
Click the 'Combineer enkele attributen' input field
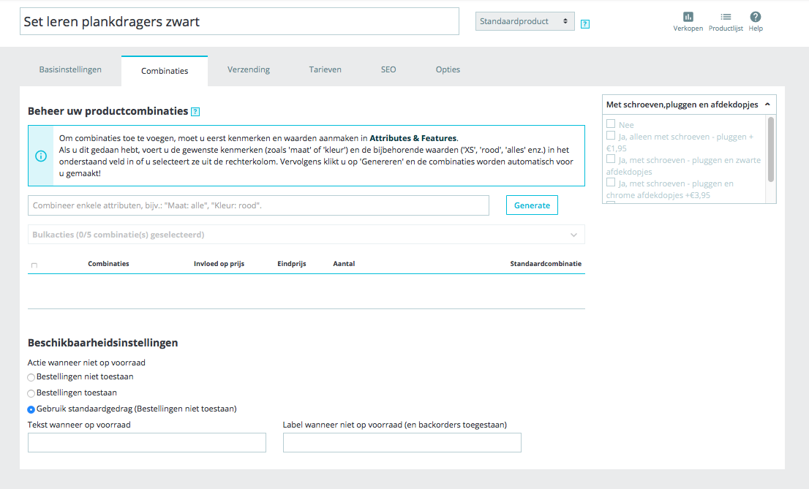click(258, 205)
